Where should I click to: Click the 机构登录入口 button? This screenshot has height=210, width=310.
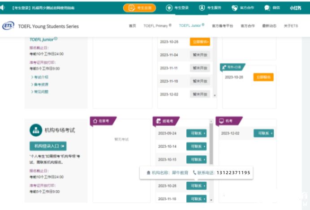coord(48,146)
